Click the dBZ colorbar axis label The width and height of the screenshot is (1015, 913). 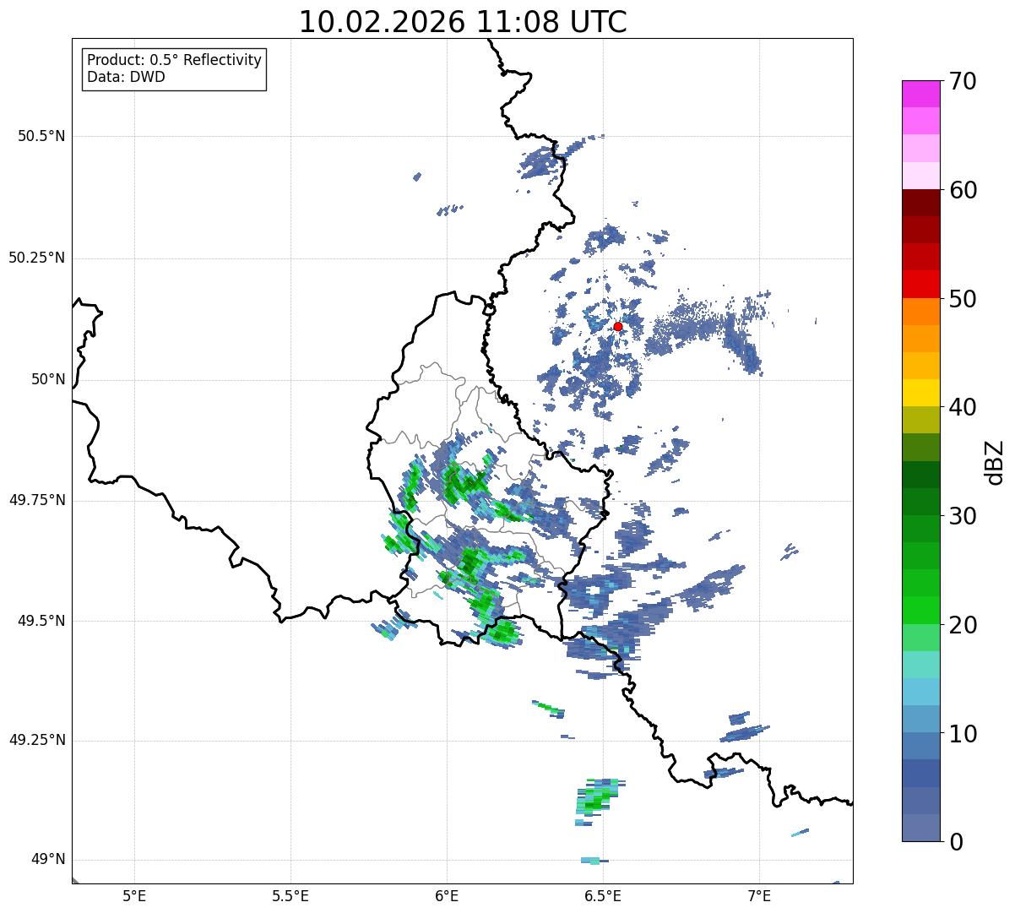(x=995, y=461)
